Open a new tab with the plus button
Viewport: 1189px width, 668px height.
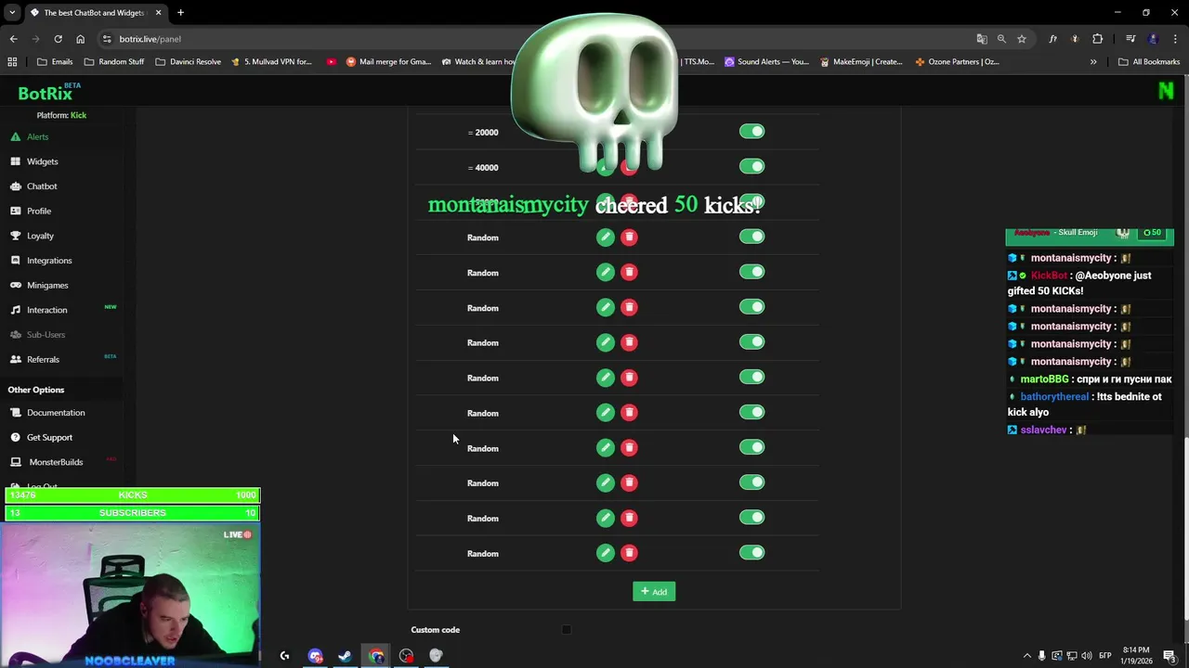(x=180, y=13)
